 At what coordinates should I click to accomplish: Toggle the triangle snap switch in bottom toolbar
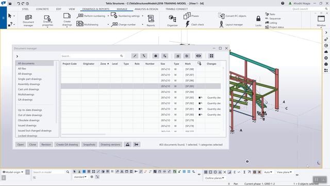click(x=220, y=172)
